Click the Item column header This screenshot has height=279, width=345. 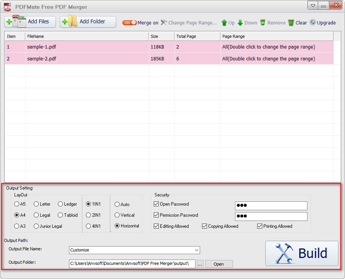(15, 36)
